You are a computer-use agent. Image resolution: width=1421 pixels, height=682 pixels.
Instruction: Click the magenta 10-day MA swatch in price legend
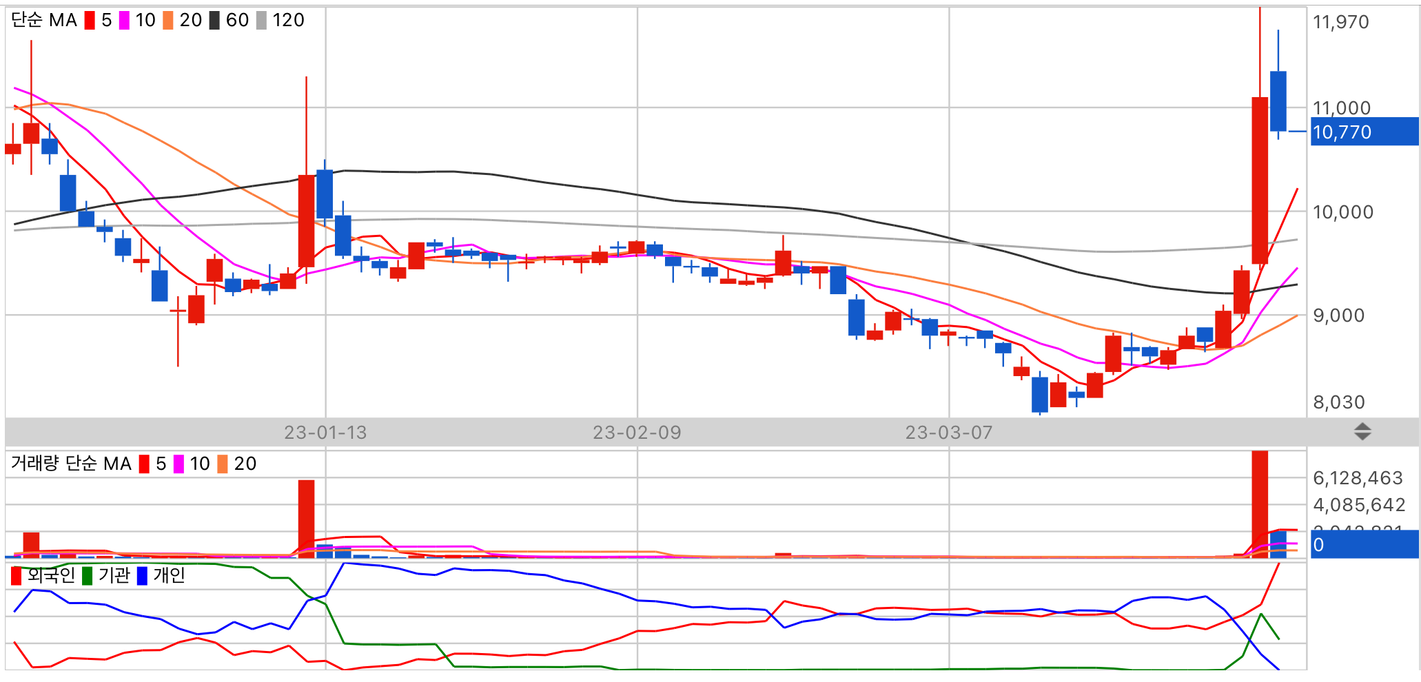124,21
